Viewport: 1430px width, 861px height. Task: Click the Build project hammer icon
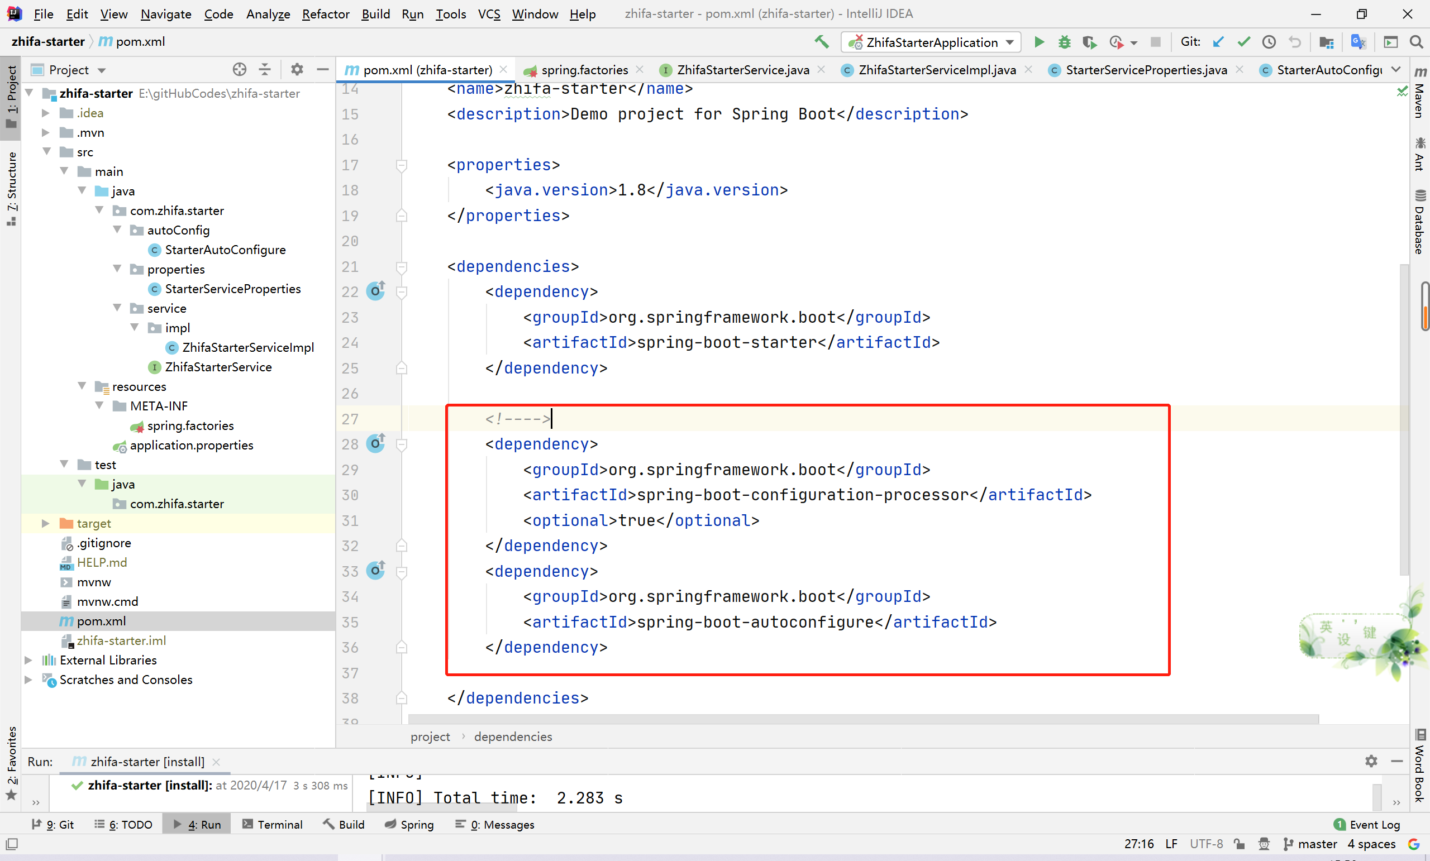(x=821, y=42)
